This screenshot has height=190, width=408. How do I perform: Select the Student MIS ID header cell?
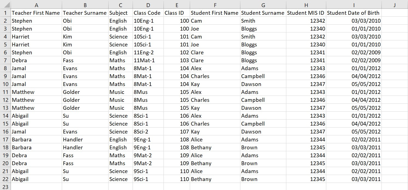pos(306,13)
